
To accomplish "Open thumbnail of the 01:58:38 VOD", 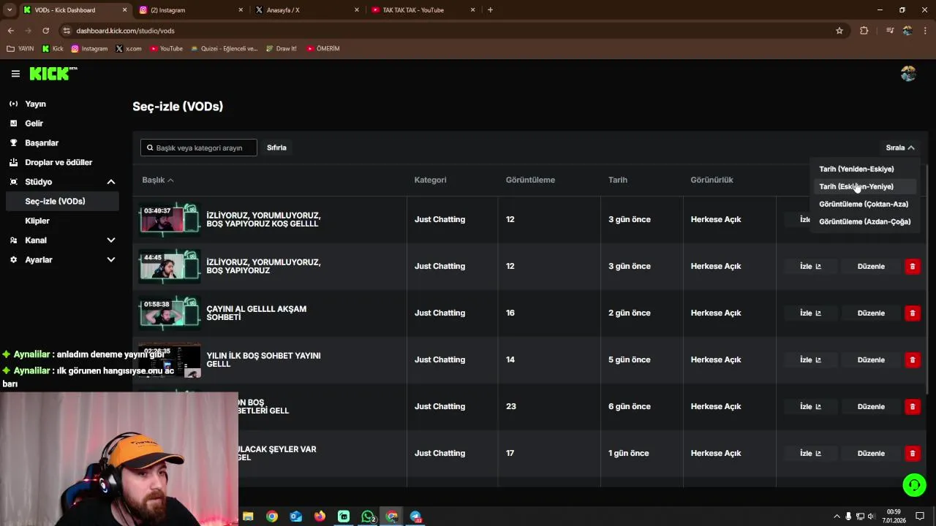I will [170, 313].
